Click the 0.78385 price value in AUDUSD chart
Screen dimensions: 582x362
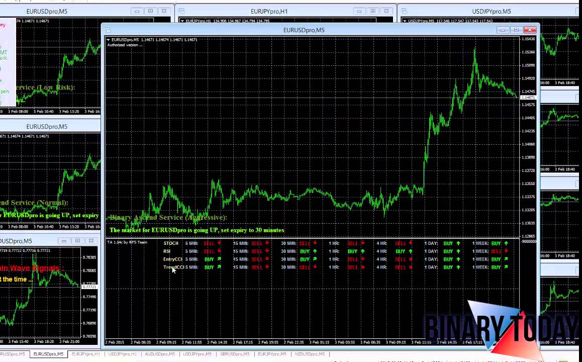pyautogui.click(x=89, y=257)
